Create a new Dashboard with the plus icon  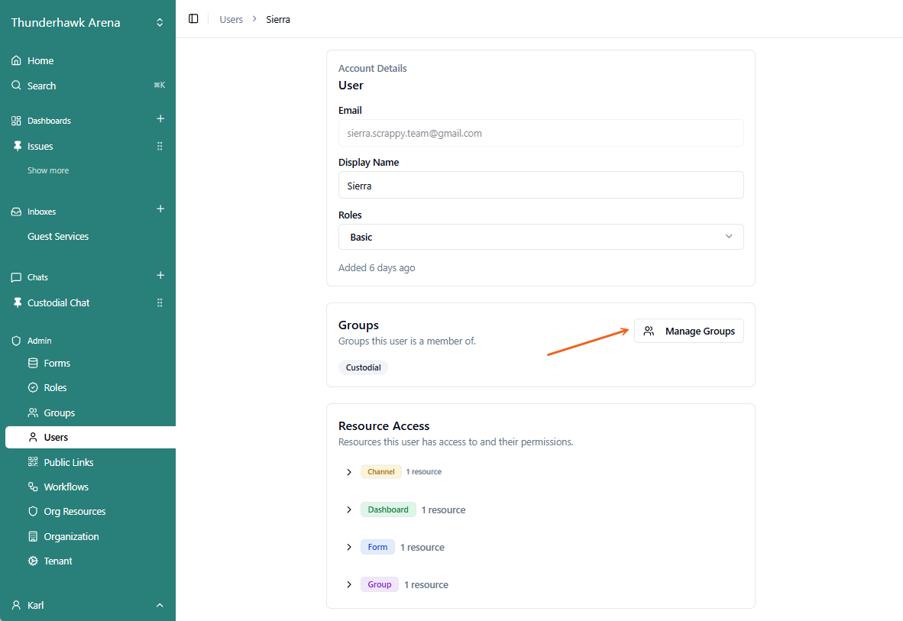click(160, 119)
